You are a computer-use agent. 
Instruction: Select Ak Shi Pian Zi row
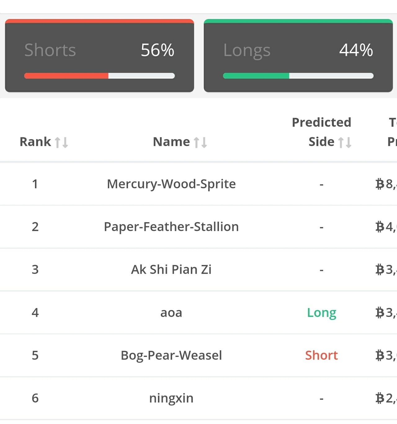click(171, 270)
